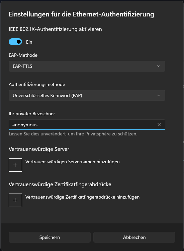Screen dimensions: 184x251
Task: Click 'Vertrauenswürdige Zertifikatfingerabdrücke hinzufügen' text
Action: pyautogui.click(x=82, y=197)
